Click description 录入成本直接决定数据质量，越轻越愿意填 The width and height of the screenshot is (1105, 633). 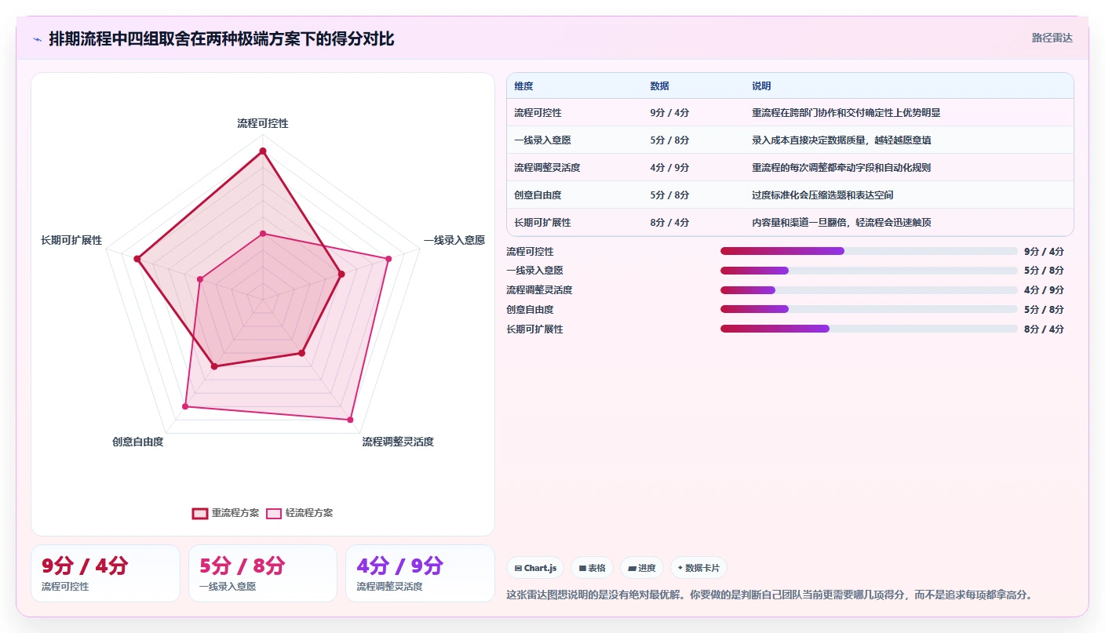(x=841, y=140)
